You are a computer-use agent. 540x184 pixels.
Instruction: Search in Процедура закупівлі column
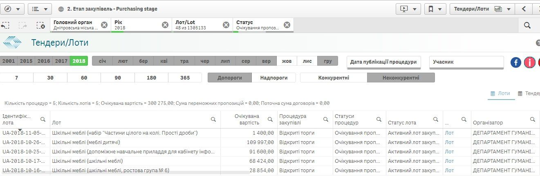point(326,119)
